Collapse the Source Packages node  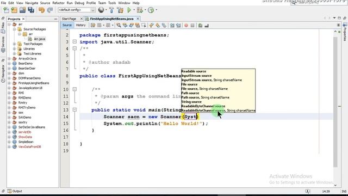[x=15, y=29]
